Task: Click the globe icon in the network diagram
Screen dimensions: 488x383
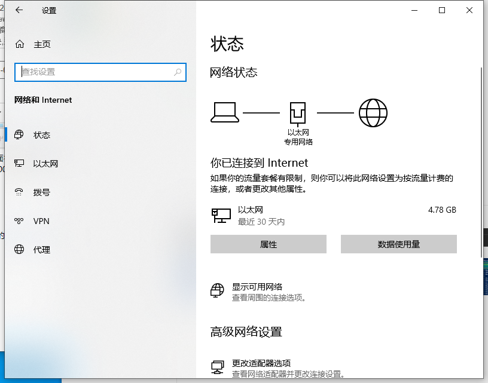Action: coord(373,112)
